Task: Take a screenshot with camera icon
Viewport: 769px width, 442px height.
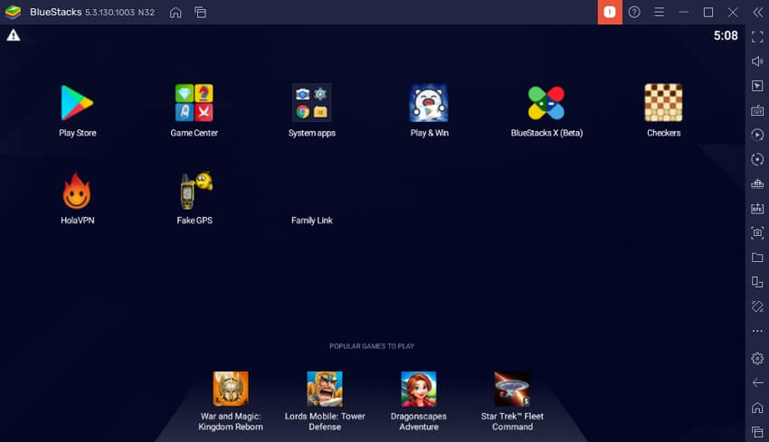Action: [757, 233]
